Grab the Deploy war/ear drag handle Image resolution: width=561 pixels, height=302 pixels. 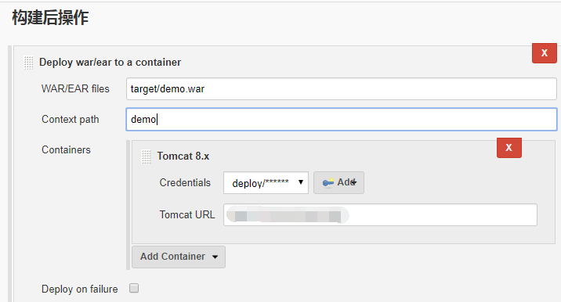tap(29, 63)
